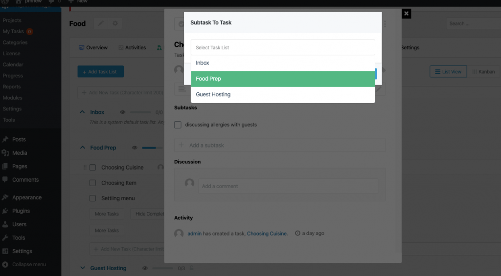The height and width of the screenshot is (276, 501).
Task: Click the Add a comment field
Action: pyautogui.click(x=288, y=186)
